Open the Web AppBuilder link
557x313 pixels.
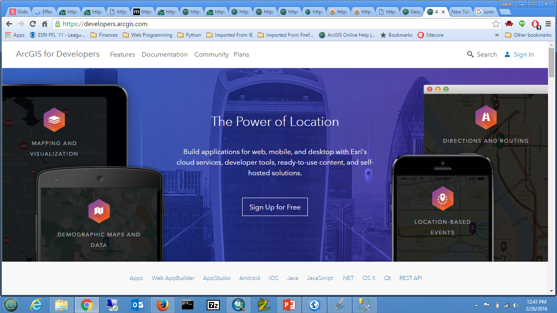[173, 278]
